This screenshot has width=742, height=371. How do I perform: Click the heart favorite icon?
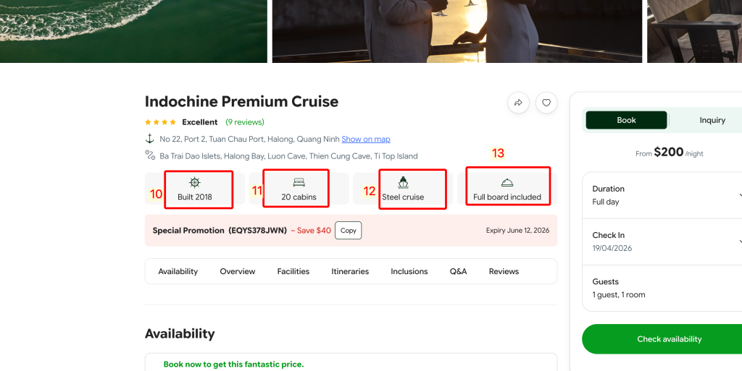[546, 103]
